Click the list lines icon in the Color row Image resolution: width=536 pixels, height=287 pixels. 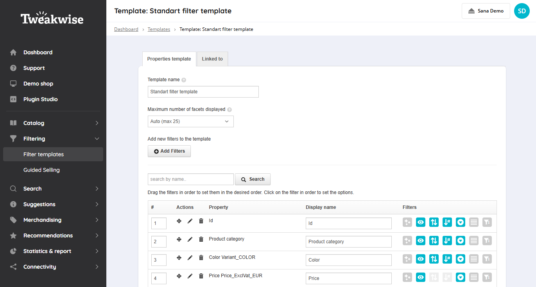point(474,258)
